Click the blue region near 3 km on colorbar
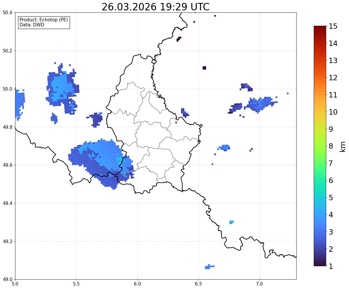The height and width of the screenshot is (289, 349). (320, 232)
